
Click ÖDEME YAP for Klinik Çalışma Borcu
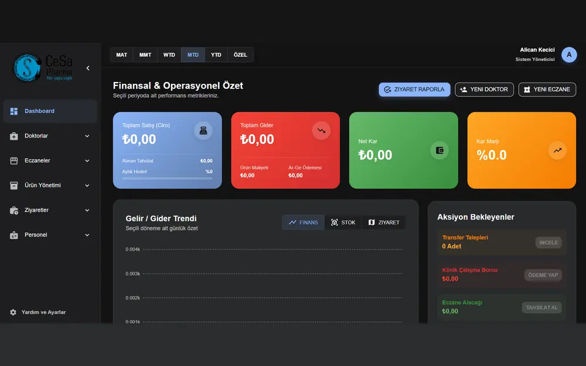[543, 275]
